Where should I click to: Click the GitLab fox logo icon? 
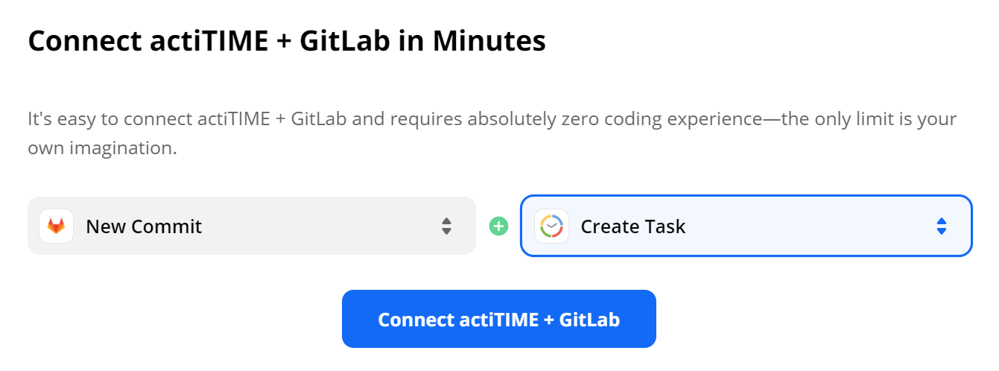click(x=57, y=226)
